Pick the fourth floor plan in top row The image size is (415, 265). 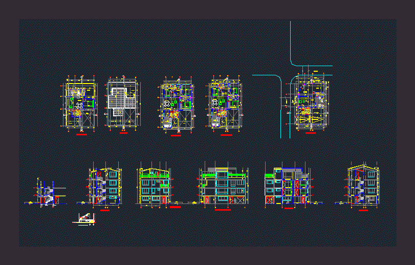point(225,104)
